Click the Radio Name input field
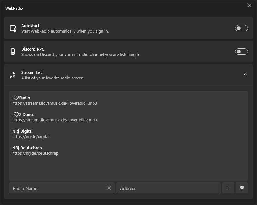This screenshot has width=257, height=205. tap(58, 188)
